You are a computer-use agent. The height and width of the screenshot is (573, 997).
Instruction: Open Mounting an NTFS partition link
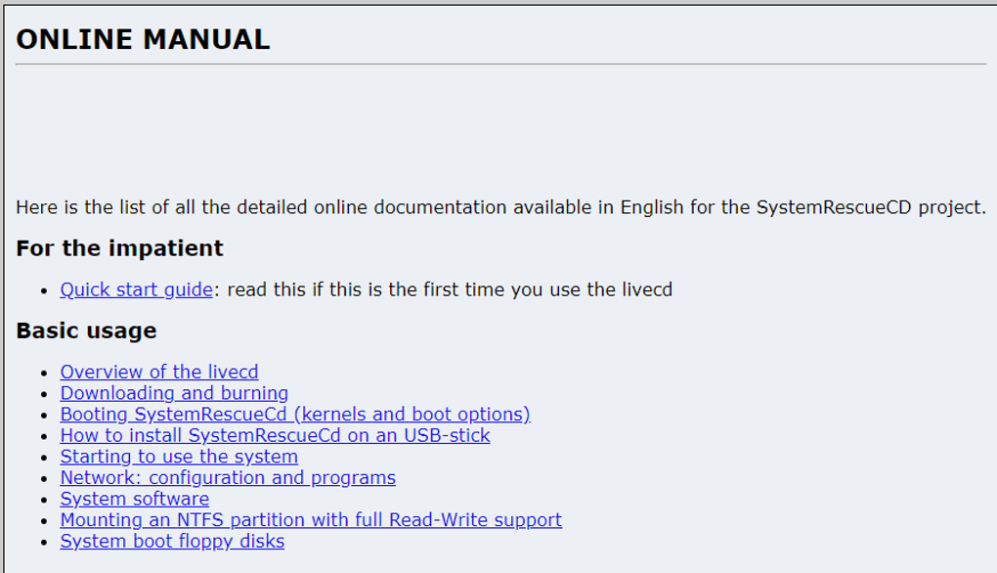[311, 520]
